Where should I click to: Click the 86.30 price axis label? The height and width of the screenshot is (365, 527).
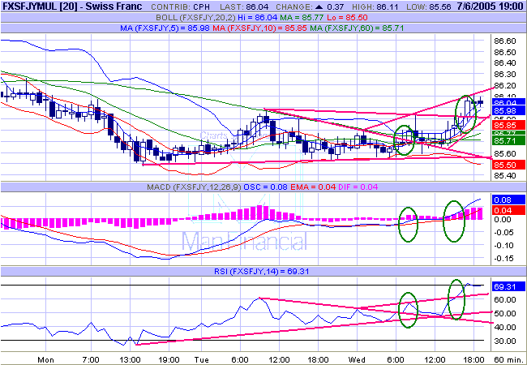click(505, 75)
